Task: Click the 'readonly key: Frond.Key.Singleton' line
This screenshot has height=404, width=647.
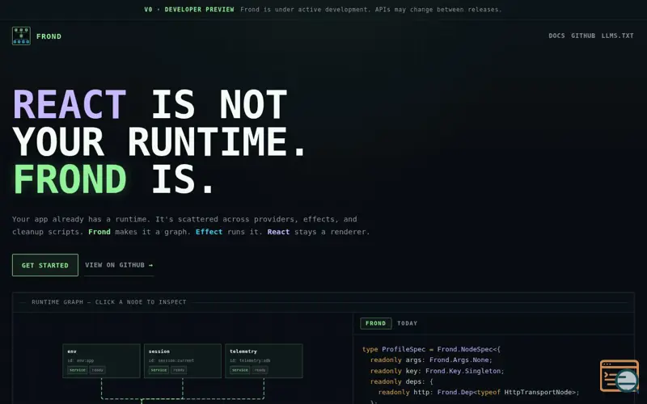Action: click(437, 371)
